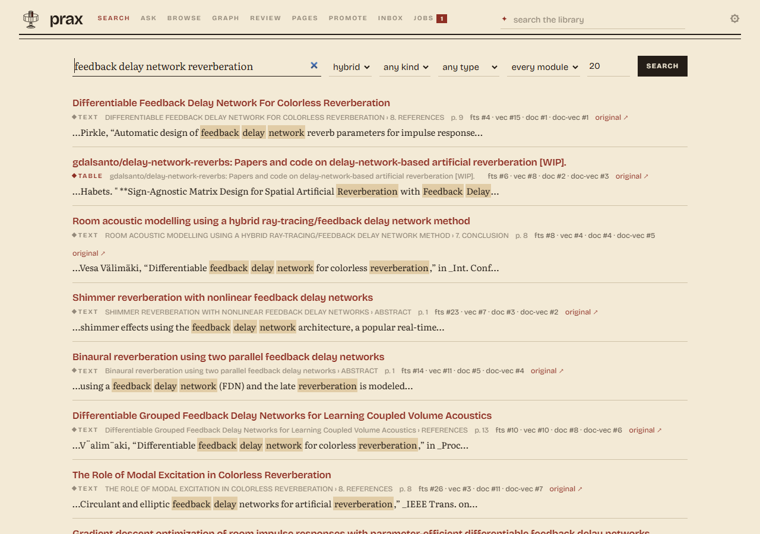Open 'The Role of Modal Excitation' result

point(202,475)
